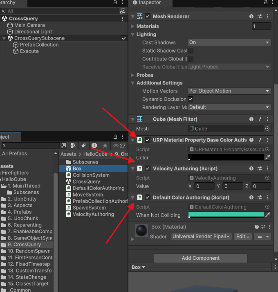Open URP Material Property component help icon
This screenshot has width=278, height=292.
(251, 140)
